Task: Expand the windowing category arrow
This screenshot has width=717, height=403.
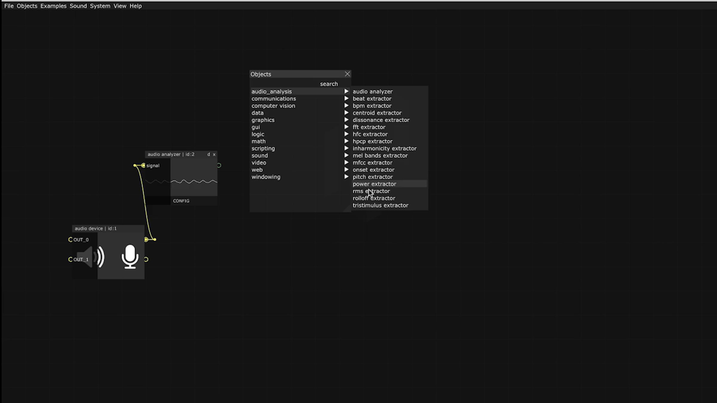Action: point(346,177)
